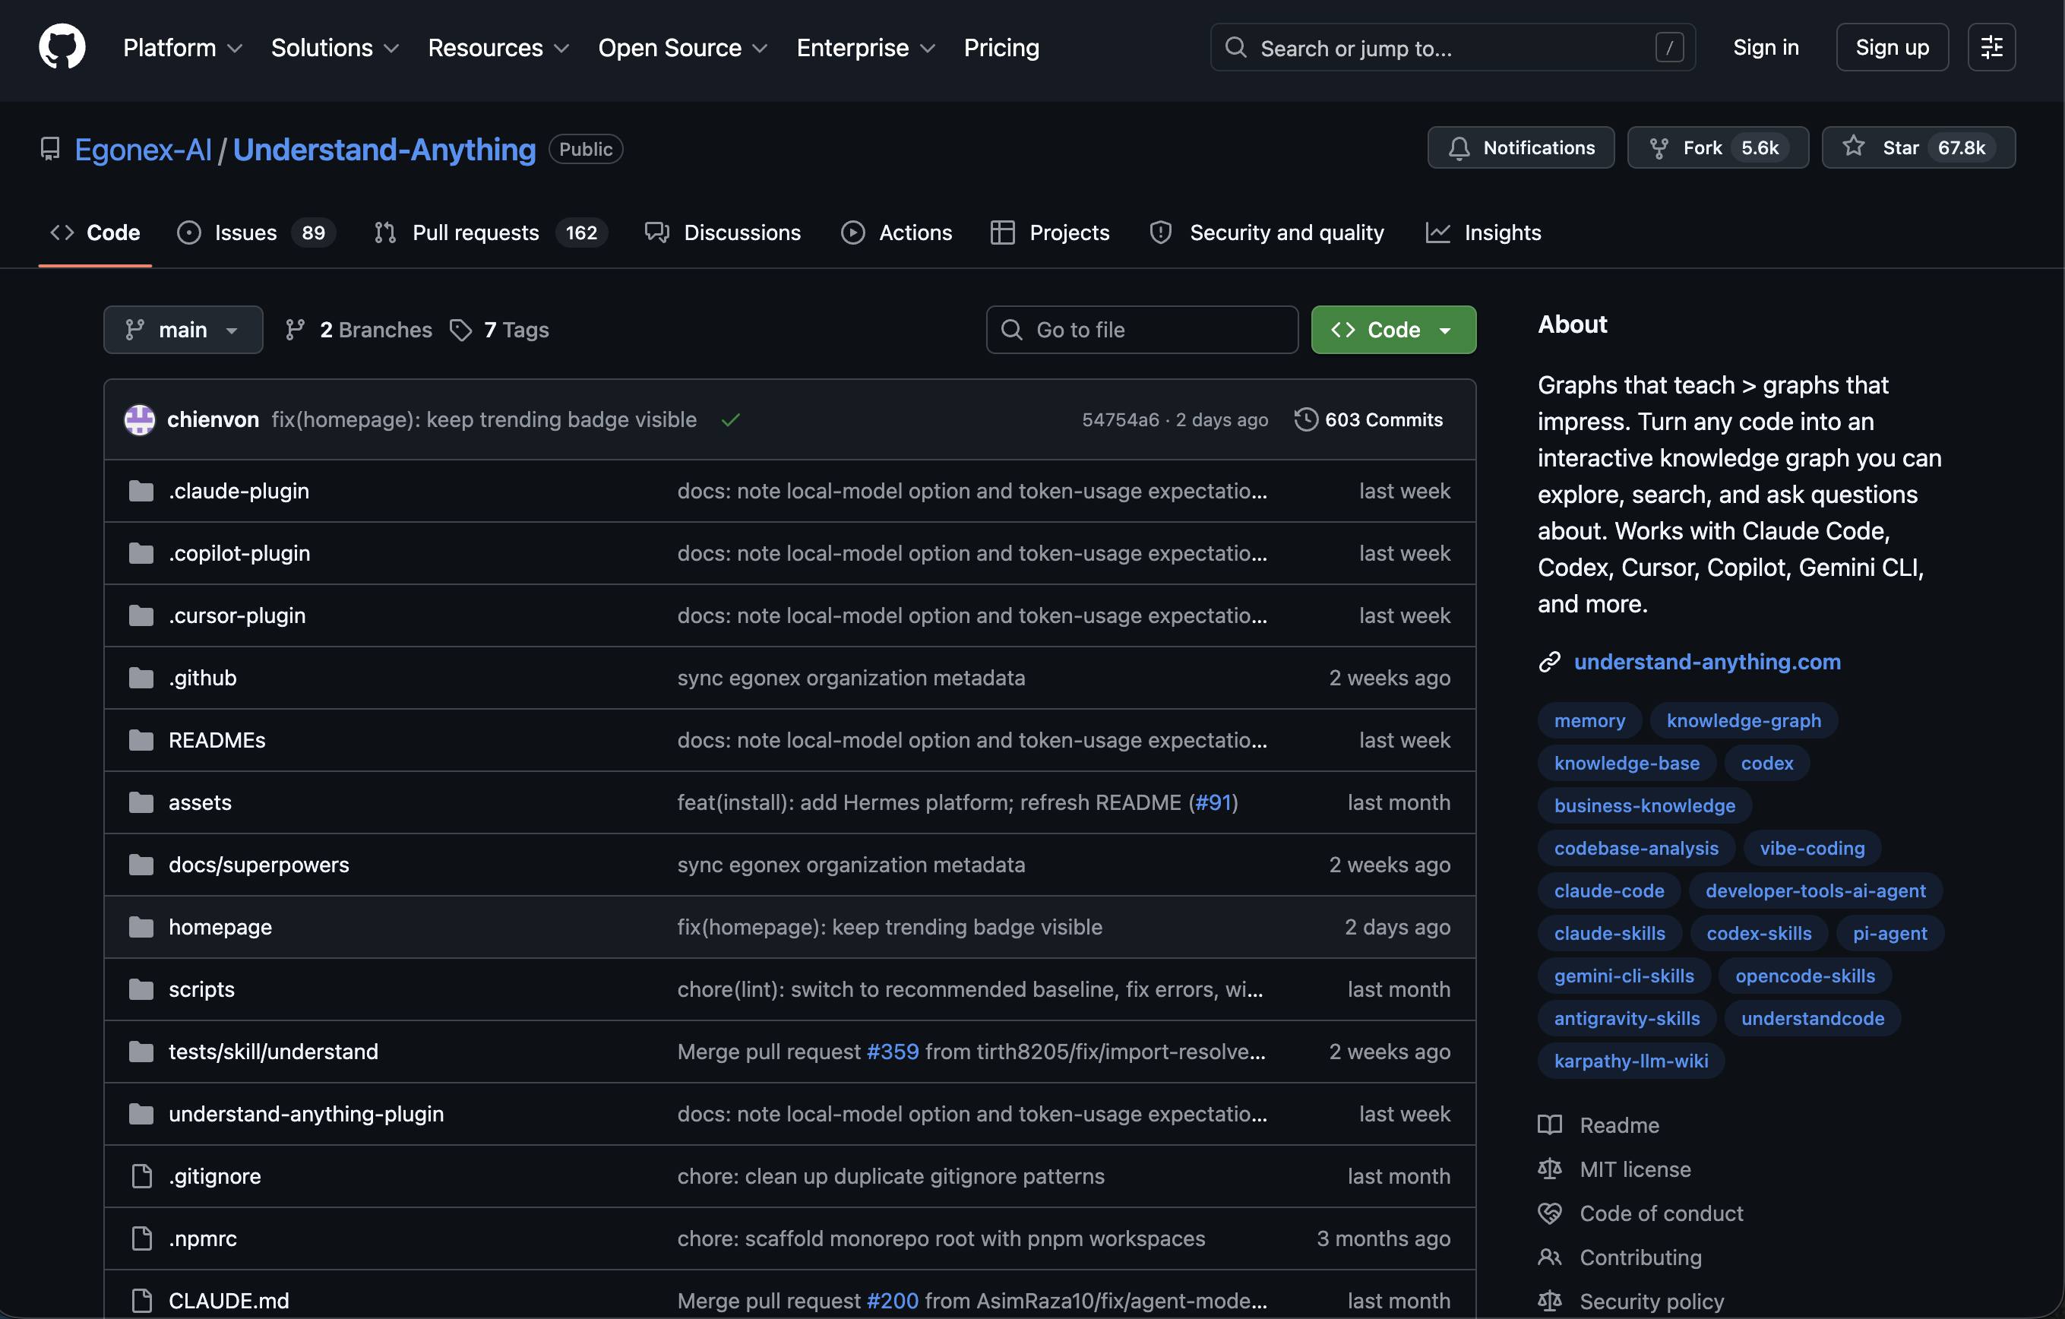This screenshot has width=2065, height=1319.
Task: Open the appearance settings sliders icon
Action: coord(1991,47)
